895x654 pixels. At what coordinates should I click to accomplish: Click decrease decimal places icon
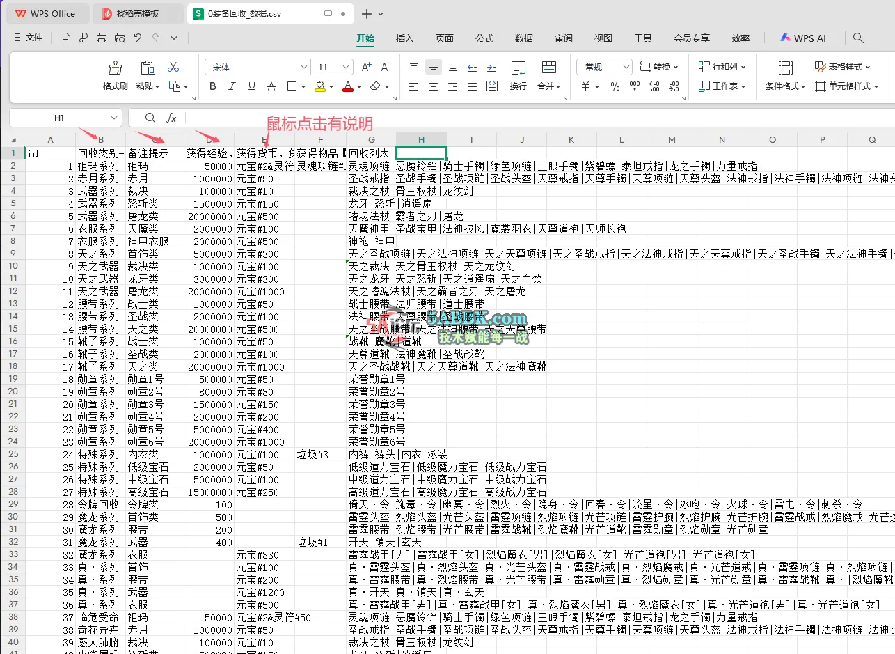point(673,86)
